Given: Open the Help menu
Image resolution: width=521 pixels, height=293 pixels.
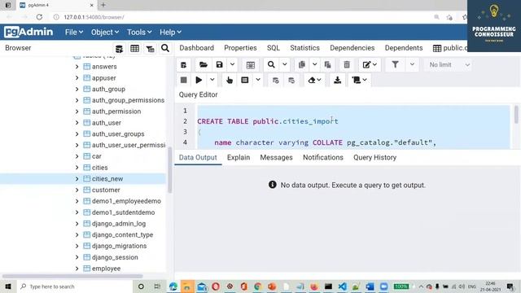Looking at the screenshot, I should pyautogui.click(x=170, y=33).
